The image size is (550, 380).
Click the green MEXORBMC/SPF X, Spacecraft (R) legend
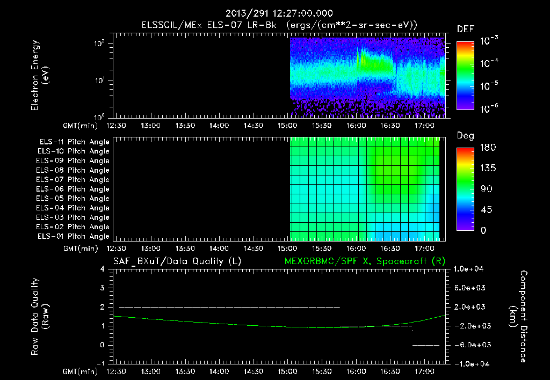pos(365,261)
